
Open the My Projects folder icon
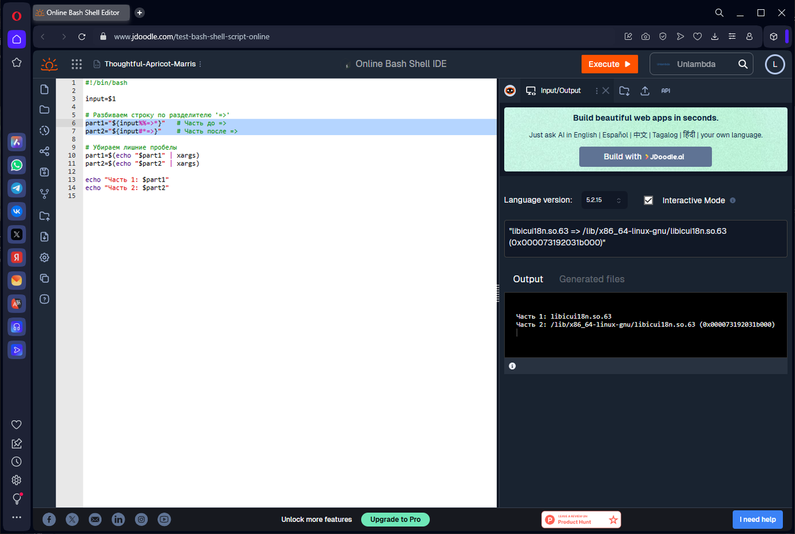44,109
